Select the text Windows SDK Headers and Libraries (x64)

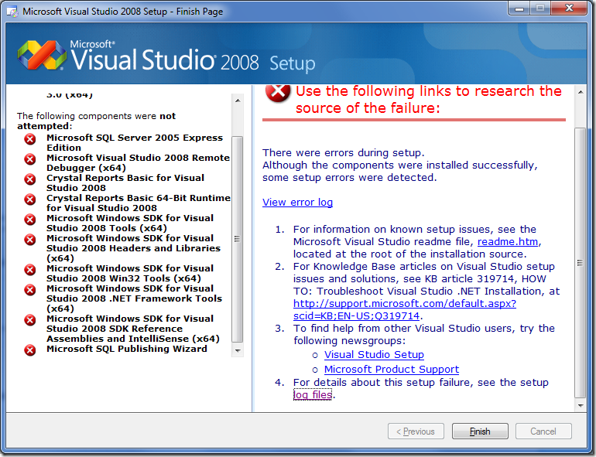133,248
